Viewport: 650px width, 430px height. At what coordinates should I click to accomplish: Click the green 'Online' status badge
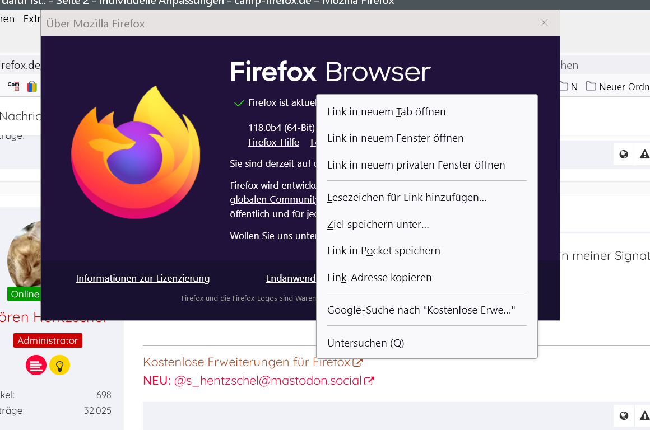pos(25,294)
